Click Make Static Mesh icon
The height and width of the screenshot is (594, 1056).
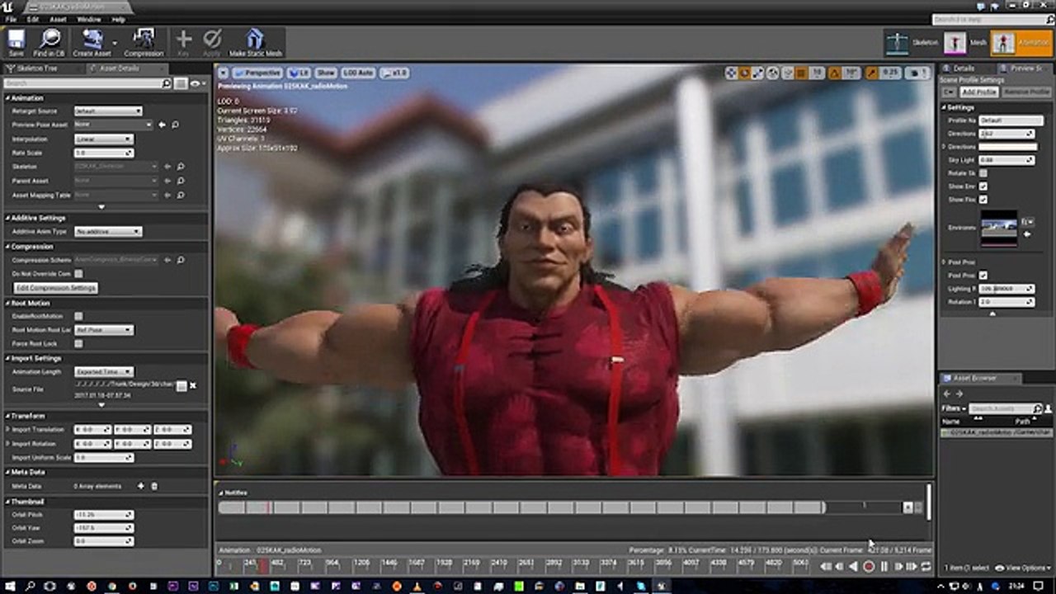pyautogui.click(x=255, y=42)
